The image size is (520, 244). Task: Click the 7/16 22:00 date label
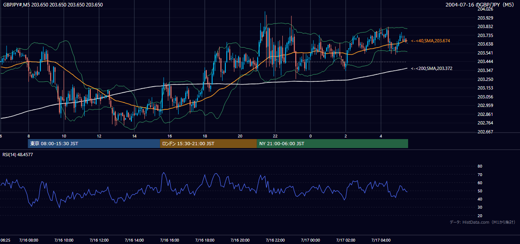pyautogui.click(x=275, y=240)
